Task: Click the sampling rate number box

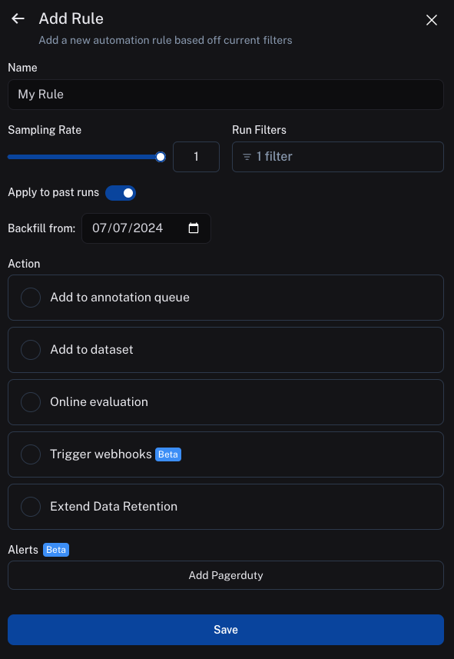Action: (196, 157)
